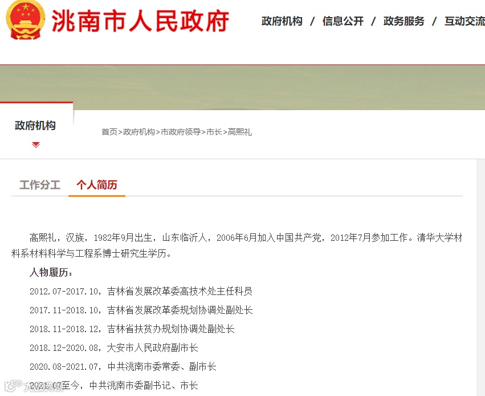Expand the red arrow under 政府机构 sidebar
Image resolution: width=485 pixels, height=396 pixels.
tap(36, 144)
